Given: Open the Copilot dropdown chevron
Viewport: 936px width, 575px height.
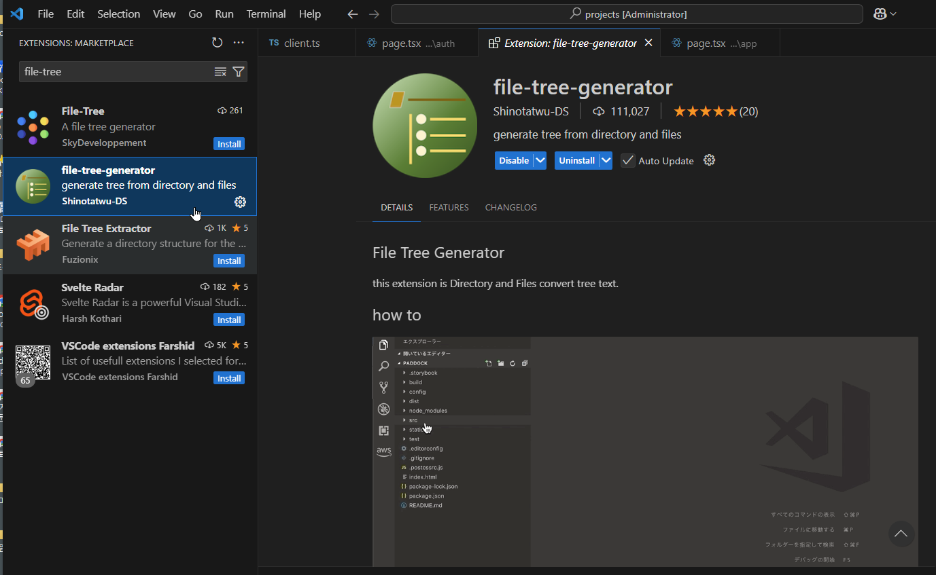Looking at the screenshot, I should 893,14.
